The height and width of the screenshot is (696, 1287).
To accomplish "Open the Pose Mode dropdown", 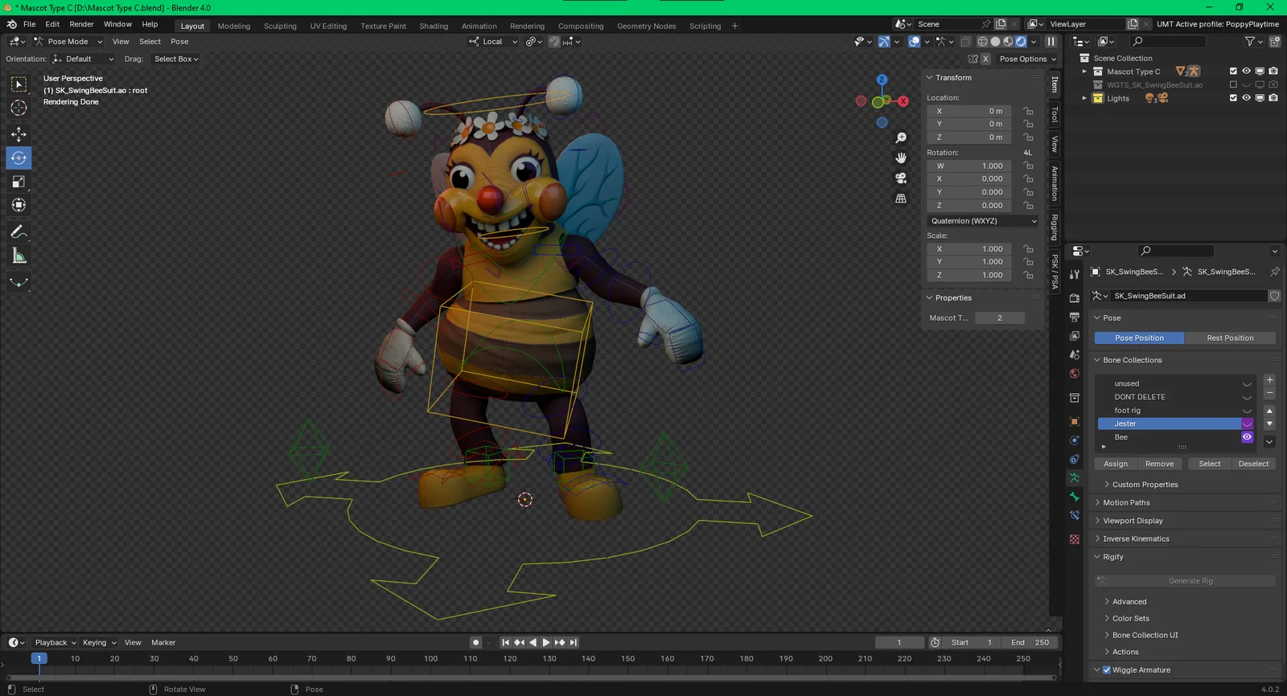I will pos(68,42).
